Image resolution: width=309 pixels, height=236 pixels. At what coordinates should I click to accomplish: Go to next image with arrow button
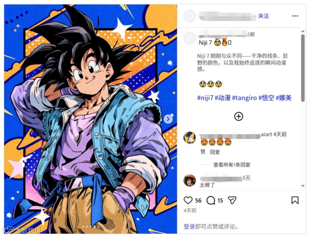click(x=168, y=119)
